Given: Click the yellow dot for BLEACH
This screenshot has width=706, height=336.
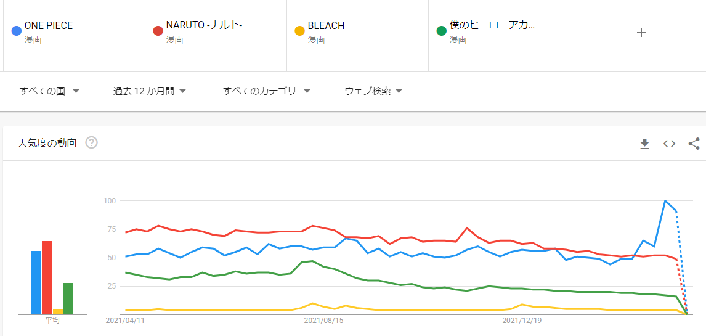Looking at the screenshot, I should point(300,31).
